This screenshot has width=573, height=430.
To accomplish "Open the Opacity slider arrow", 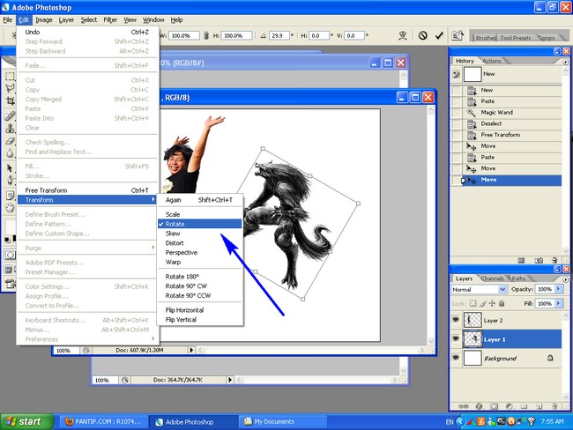I will pos(558,289).
